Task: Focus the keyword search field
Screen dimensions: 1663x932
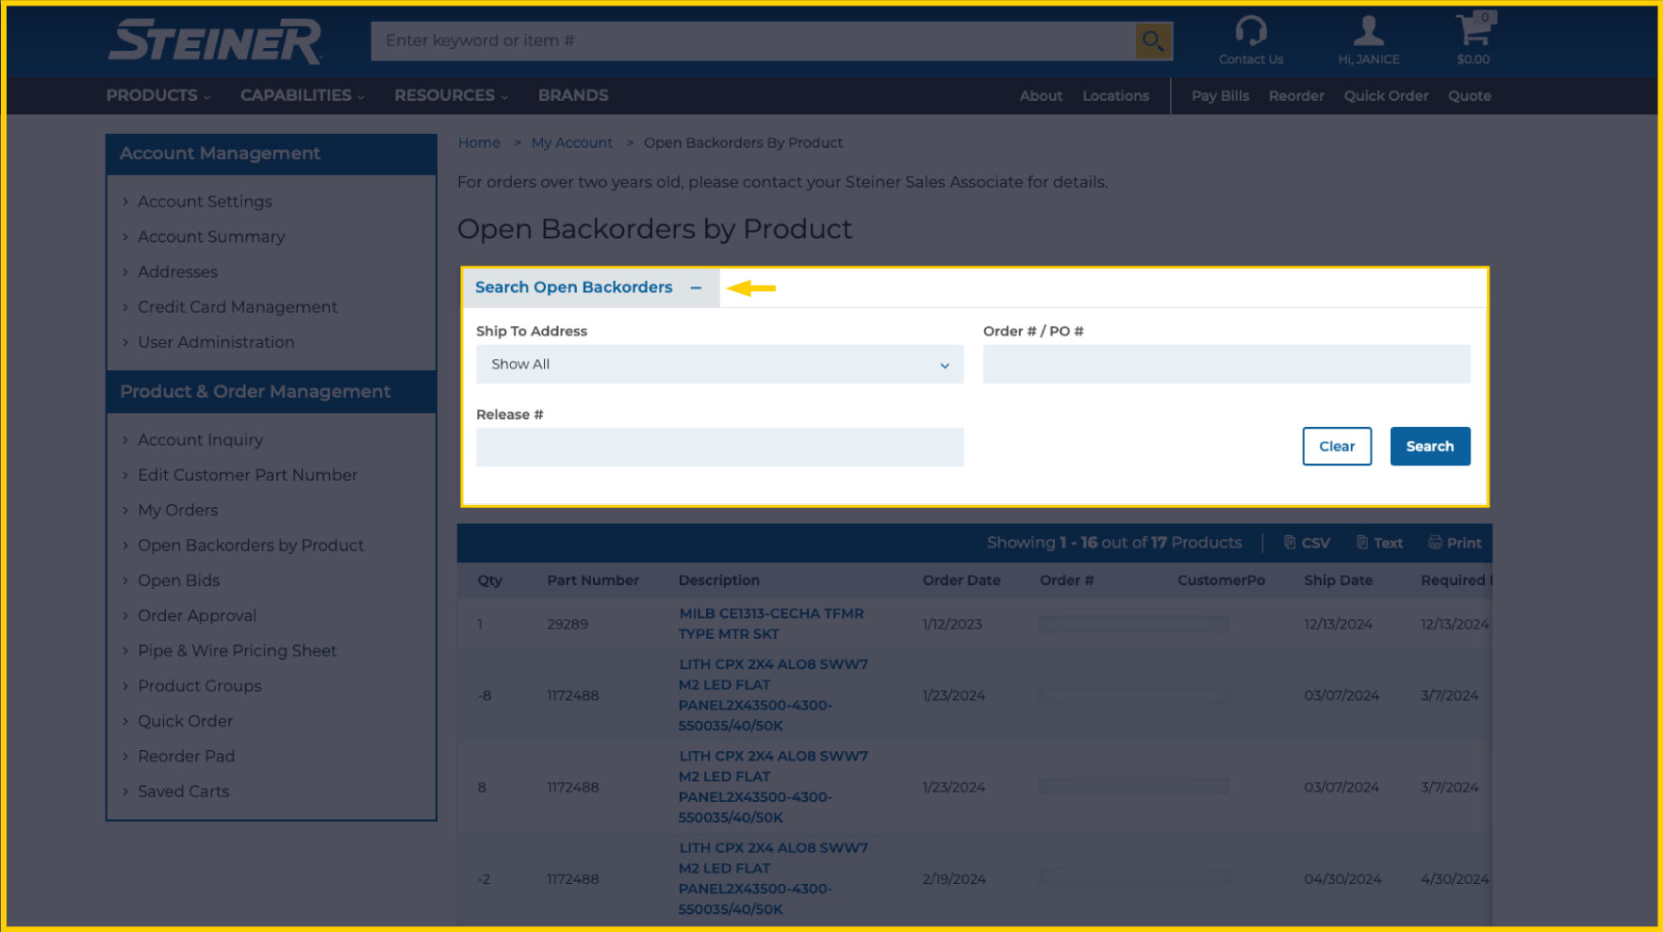Action: click(x=753, y=41)
